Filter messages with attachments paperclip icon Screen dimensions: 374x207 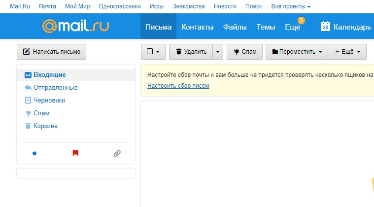(117, 153)
